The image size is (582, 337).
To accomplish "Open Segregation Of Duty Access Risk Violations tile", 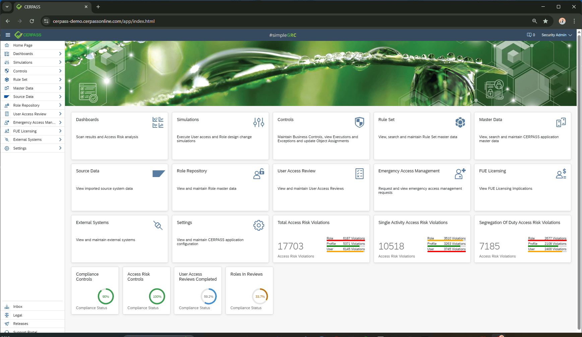I will [523, 239].
